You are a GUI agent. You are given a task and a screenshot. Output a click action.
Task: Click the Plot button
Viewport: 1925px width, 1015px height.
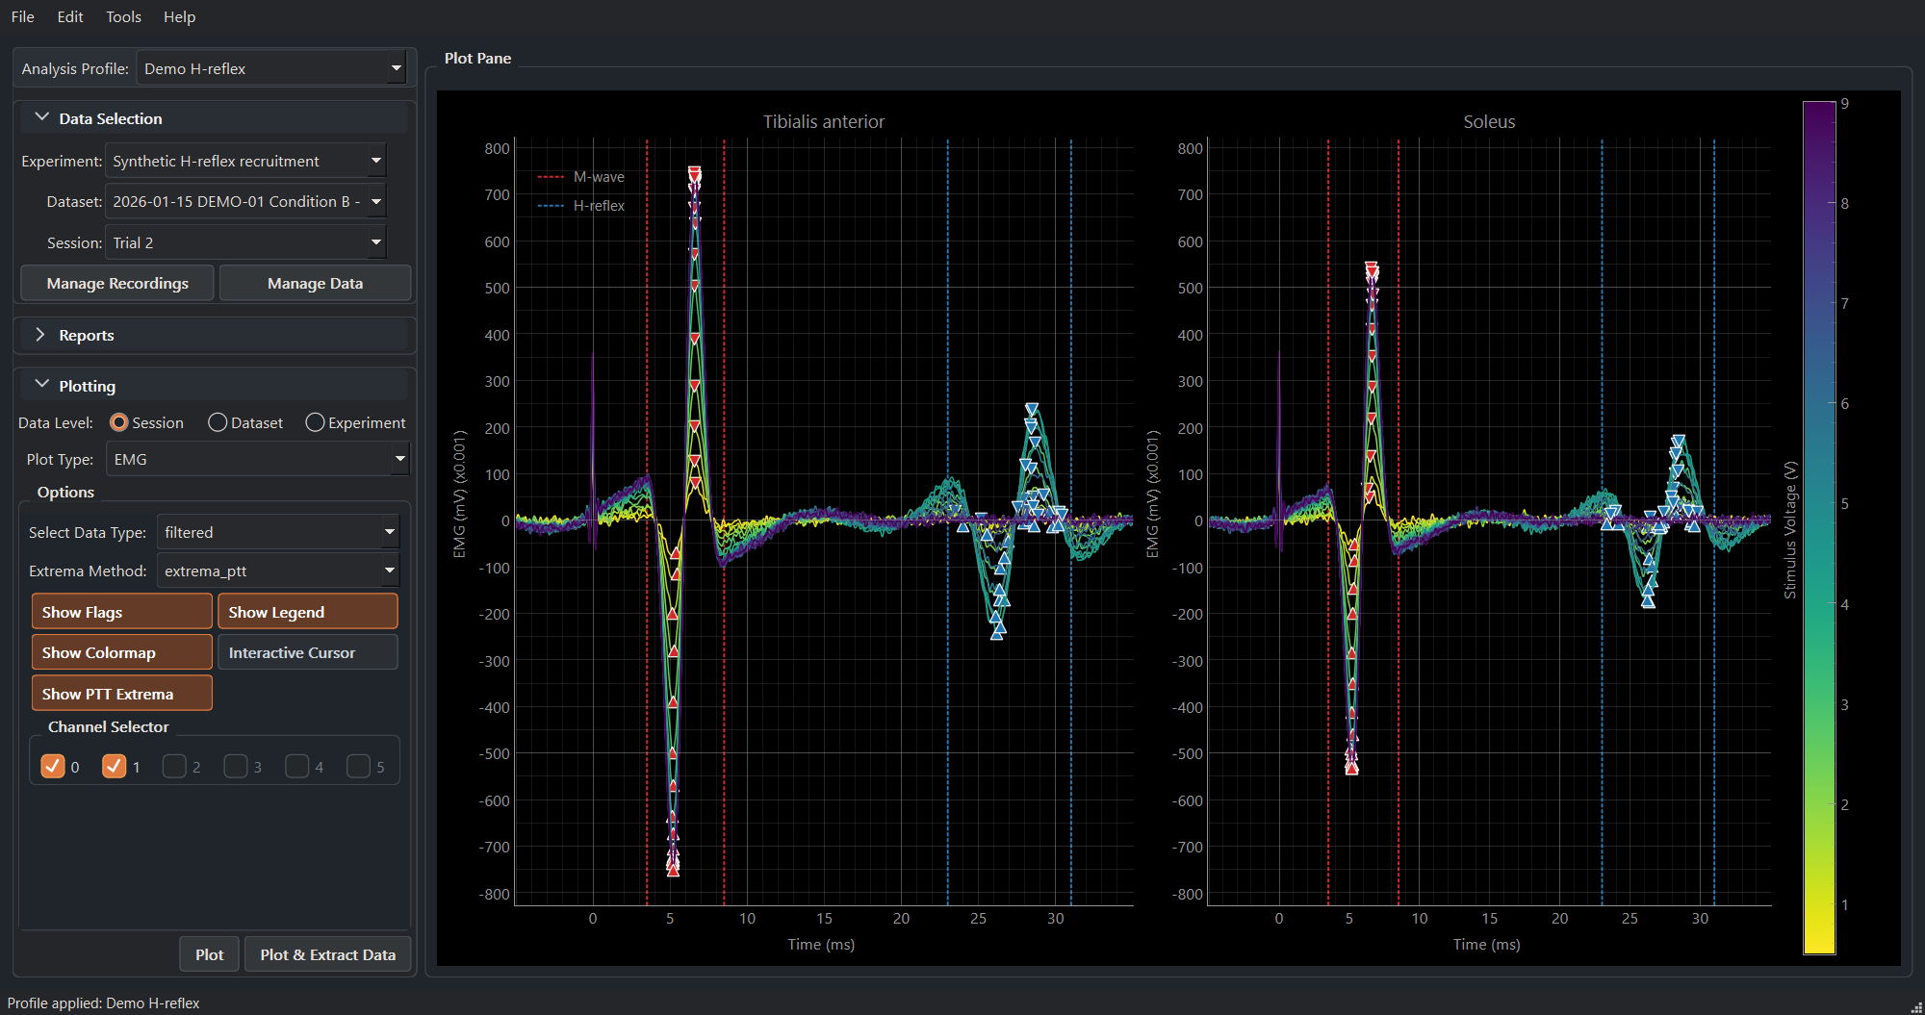209,954
